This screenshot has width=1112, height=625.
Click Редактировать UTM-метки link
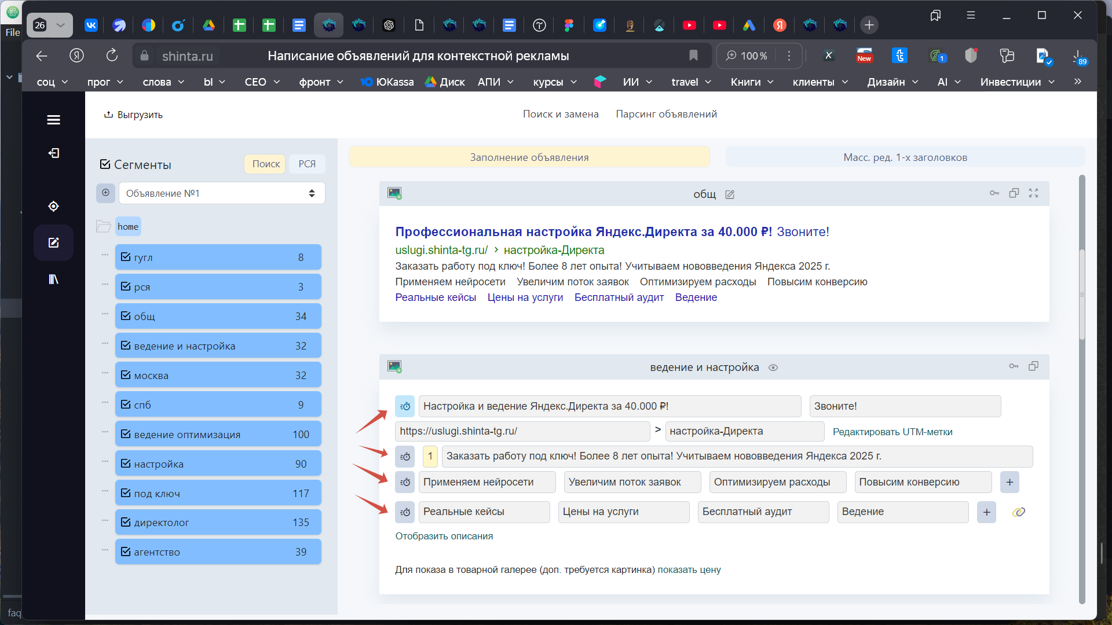(x=892, y=432)
